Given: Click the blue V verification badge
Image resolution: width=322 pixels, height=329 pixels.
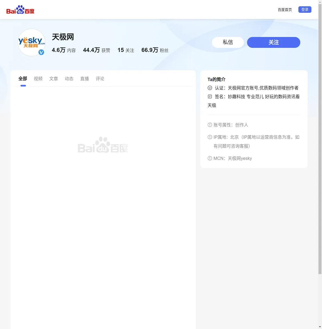Looking at the screenshot, I should pyautogui.click(x=41, y=52).
